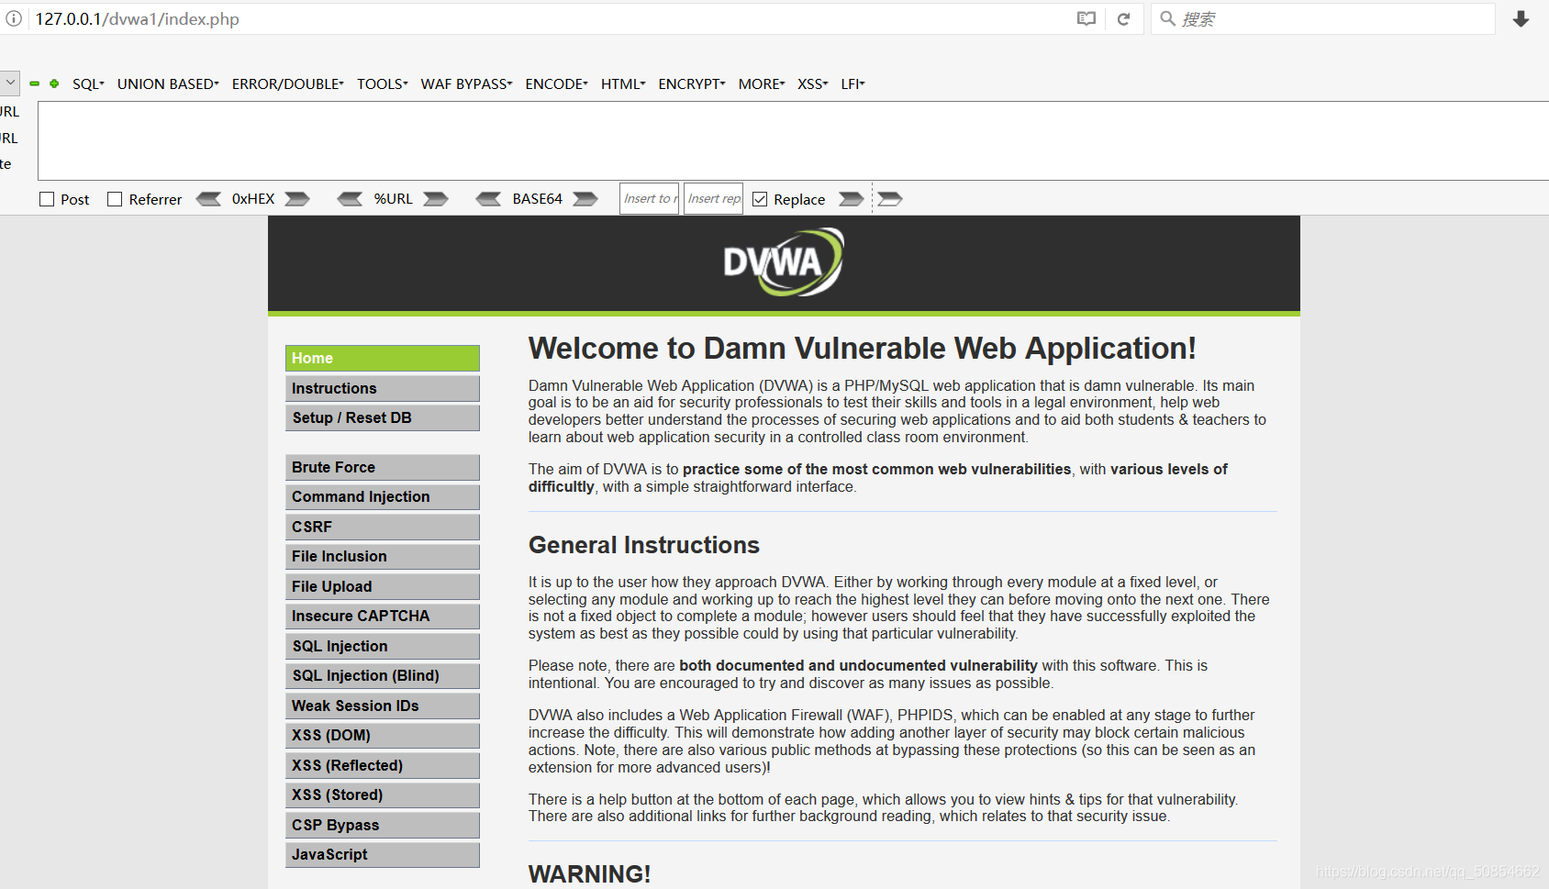Uncheck the Replace checkbox

(x=760, y=199)
